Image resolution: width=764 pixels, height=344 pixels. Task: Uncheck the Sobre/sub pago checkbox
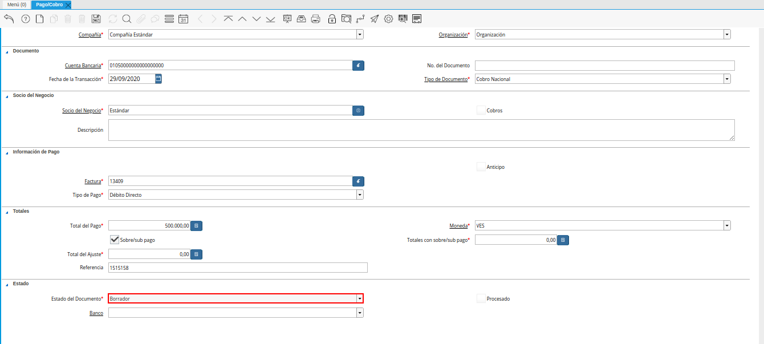115,240
